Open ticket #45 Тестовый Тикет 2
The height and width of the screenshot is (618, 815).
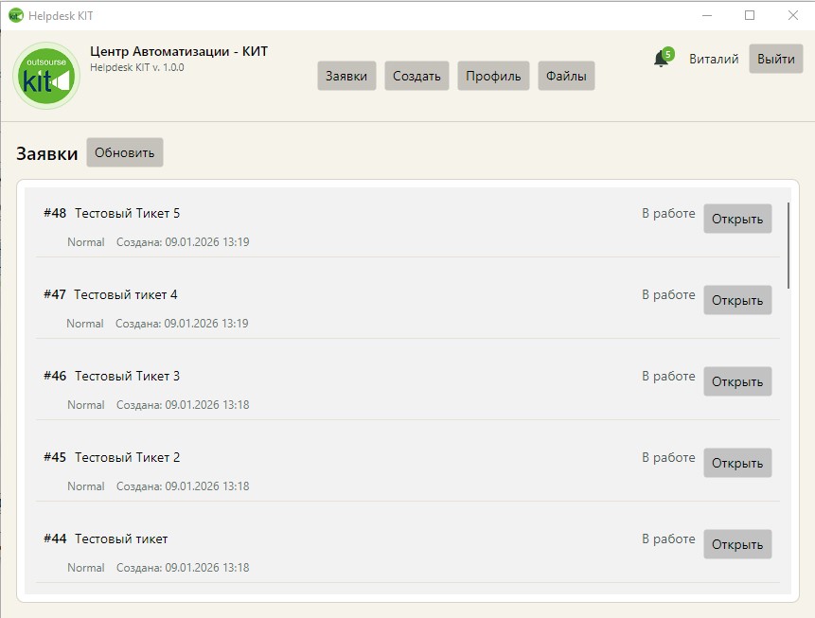tap(737, 463)
